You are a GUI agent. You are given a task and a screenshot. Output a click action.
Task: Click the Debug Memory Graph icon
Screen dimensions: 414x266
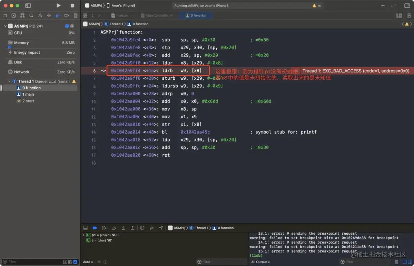click(x=151, y=228)
